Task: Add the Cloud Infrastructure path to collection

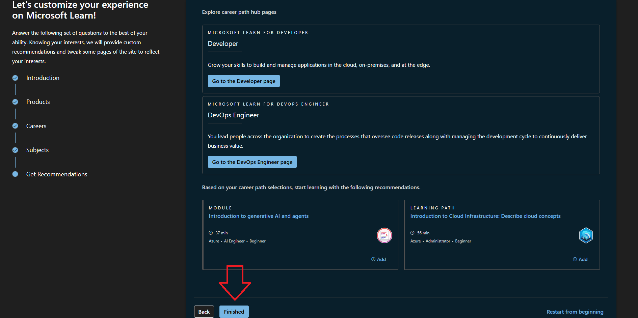Action: click(x=580, y=259)
